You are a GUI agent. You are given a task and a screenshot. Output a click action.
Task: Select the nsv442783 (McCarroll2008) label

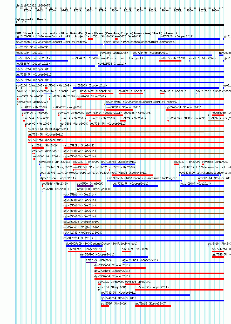pyautogui.click(x=83, y=233)
